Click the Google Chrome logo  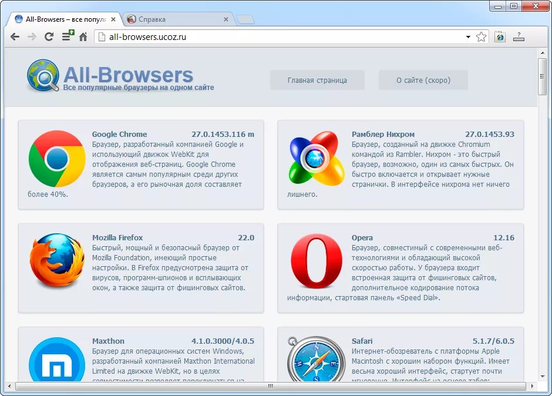click(57, 159)
